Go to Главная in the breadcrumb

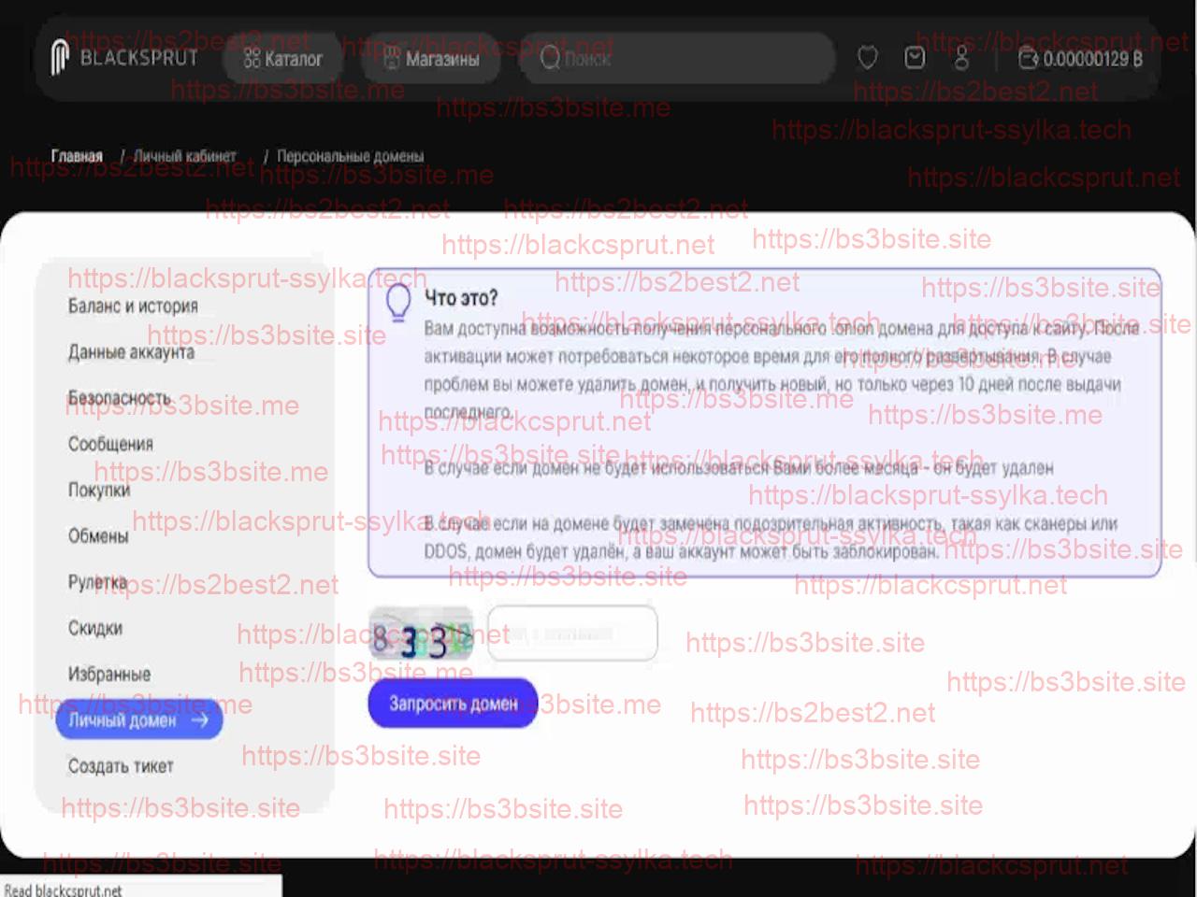point(77,156)
